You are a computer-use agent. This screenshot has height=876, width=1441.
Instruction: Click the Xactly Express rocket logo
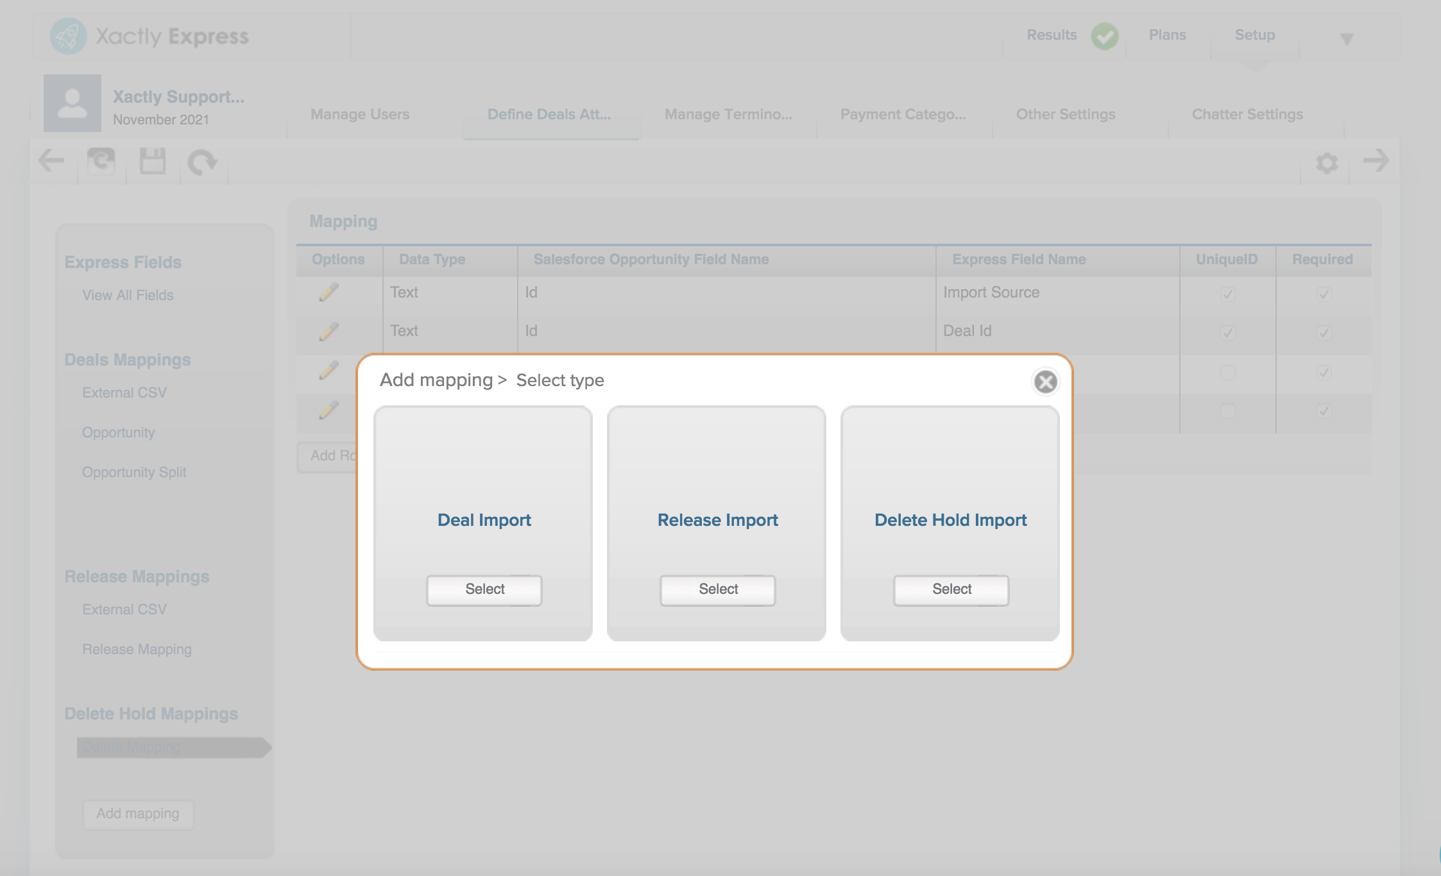coord(69,36)
